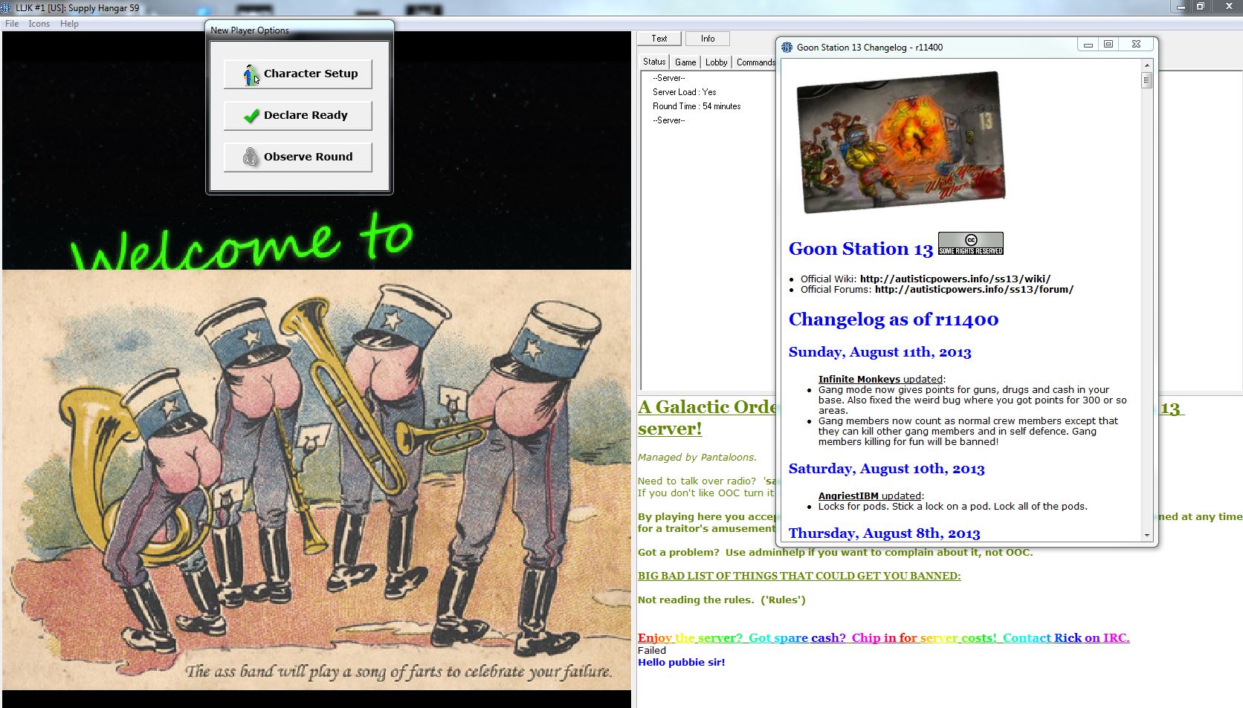Click the Declare Ready button
Viewport: 1243px width, 708px height.
click(298, 115)
